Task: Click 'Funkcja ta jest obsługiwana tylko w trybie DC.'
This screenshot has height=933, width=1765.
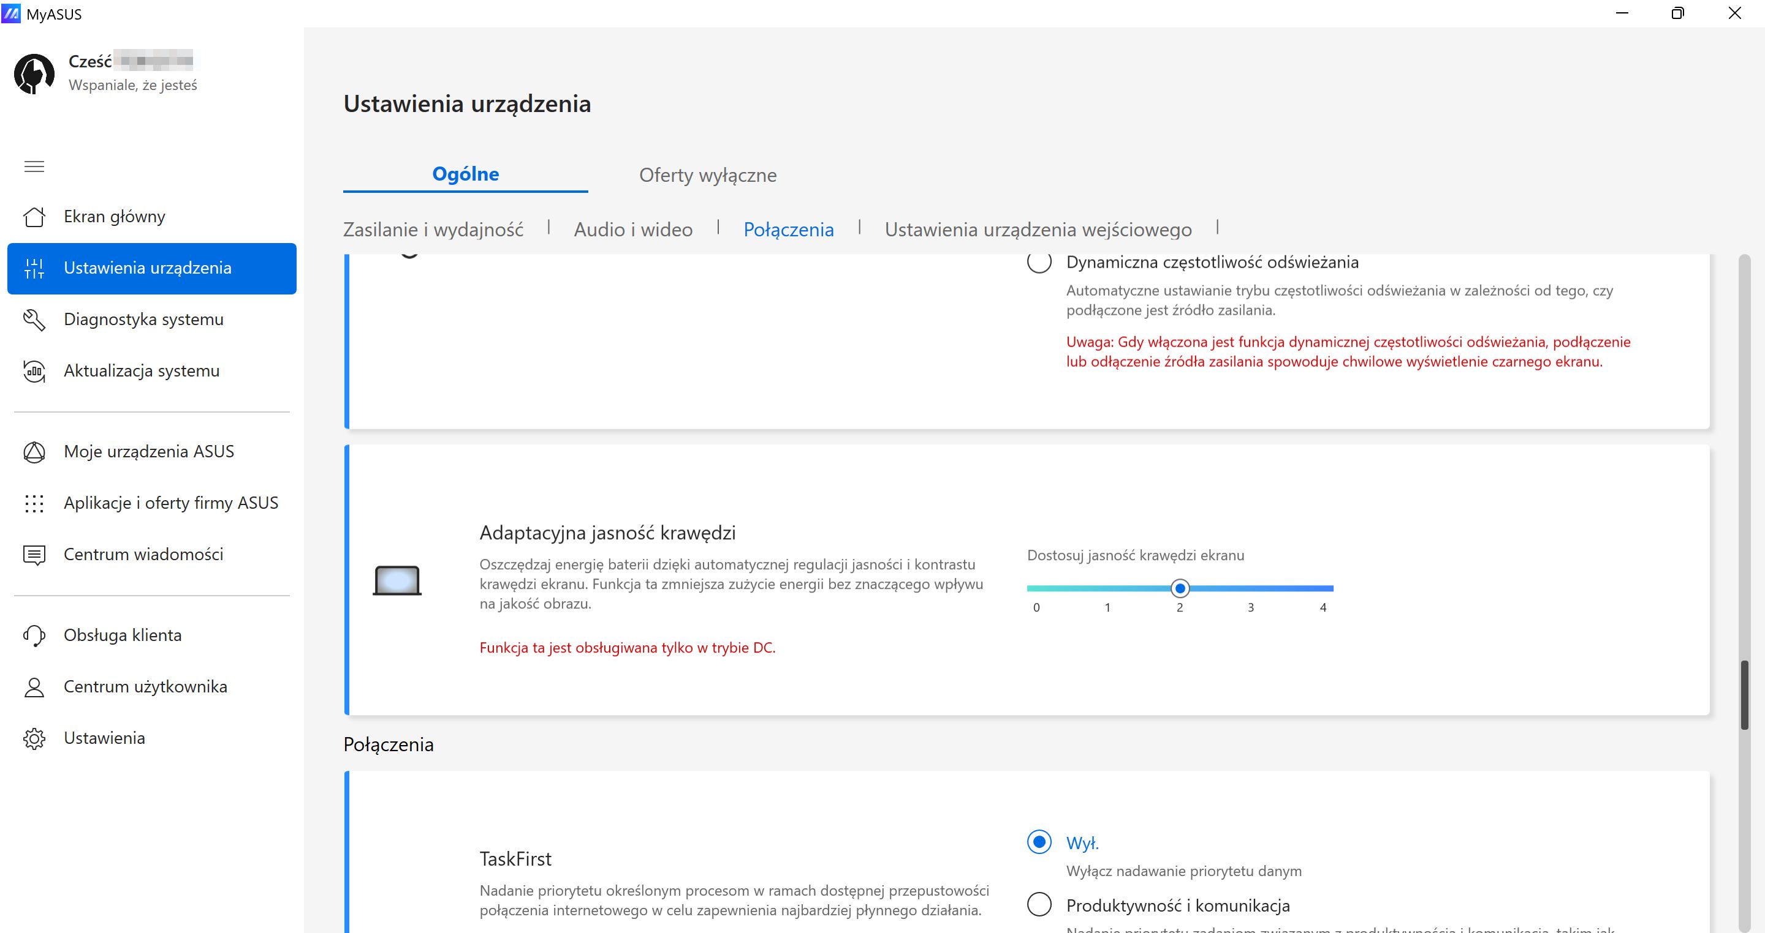Action: click(628, 648)
